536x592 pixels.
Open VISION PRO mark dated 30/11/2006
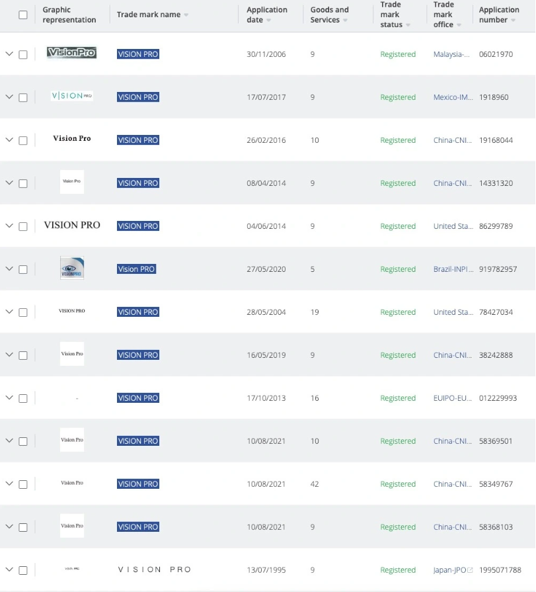pos(138,54)
